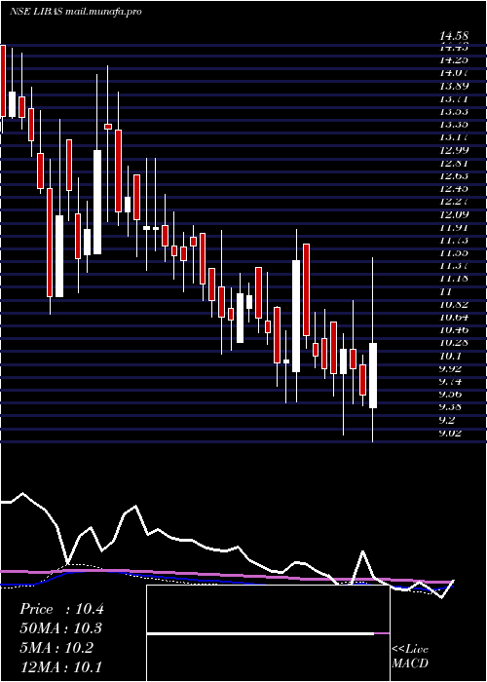Click the 11.91 price axis label
This screenshot has width=487, height=682.
pos(454,227)
